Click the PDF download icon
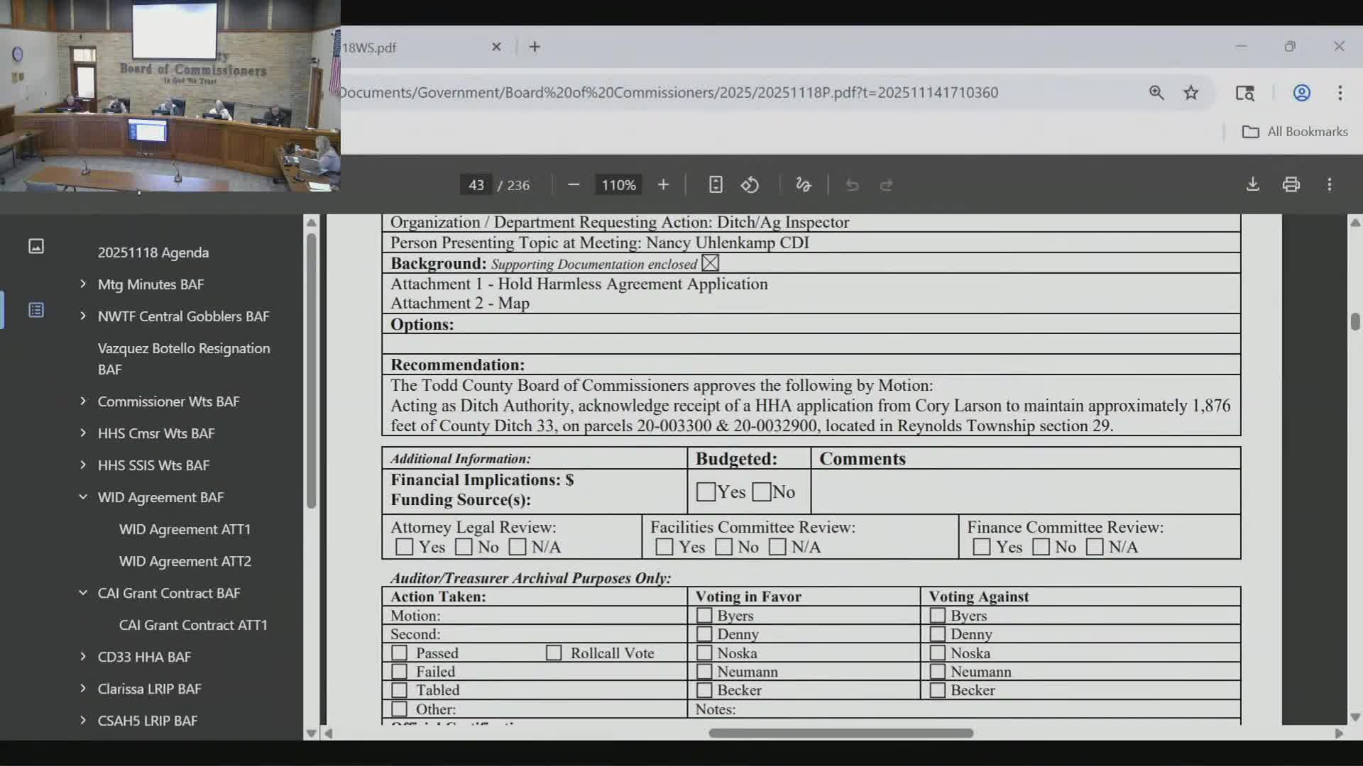 [x=1252, y=184]
